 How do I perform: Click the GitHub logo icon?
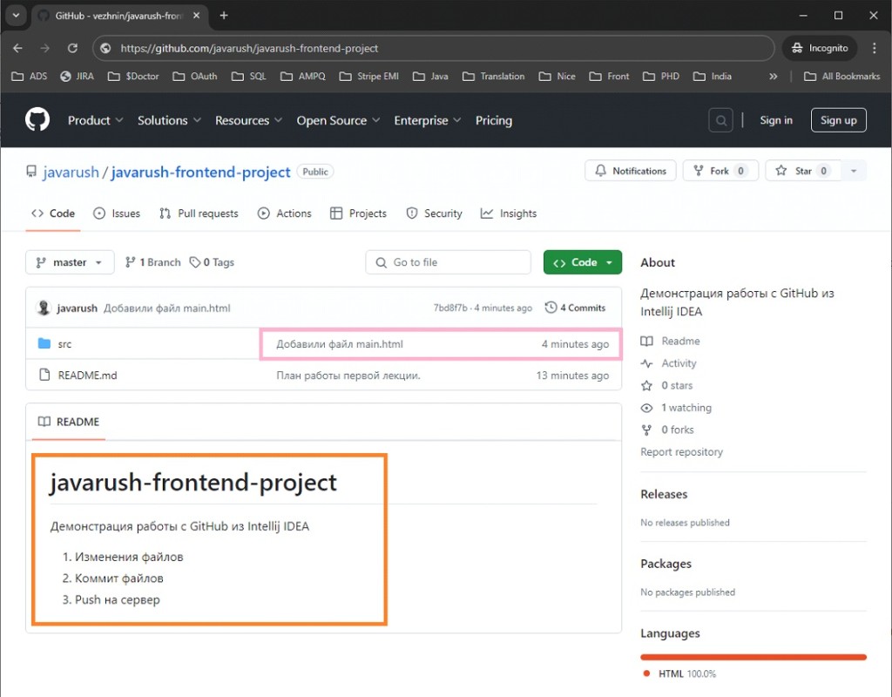(37, 120)
